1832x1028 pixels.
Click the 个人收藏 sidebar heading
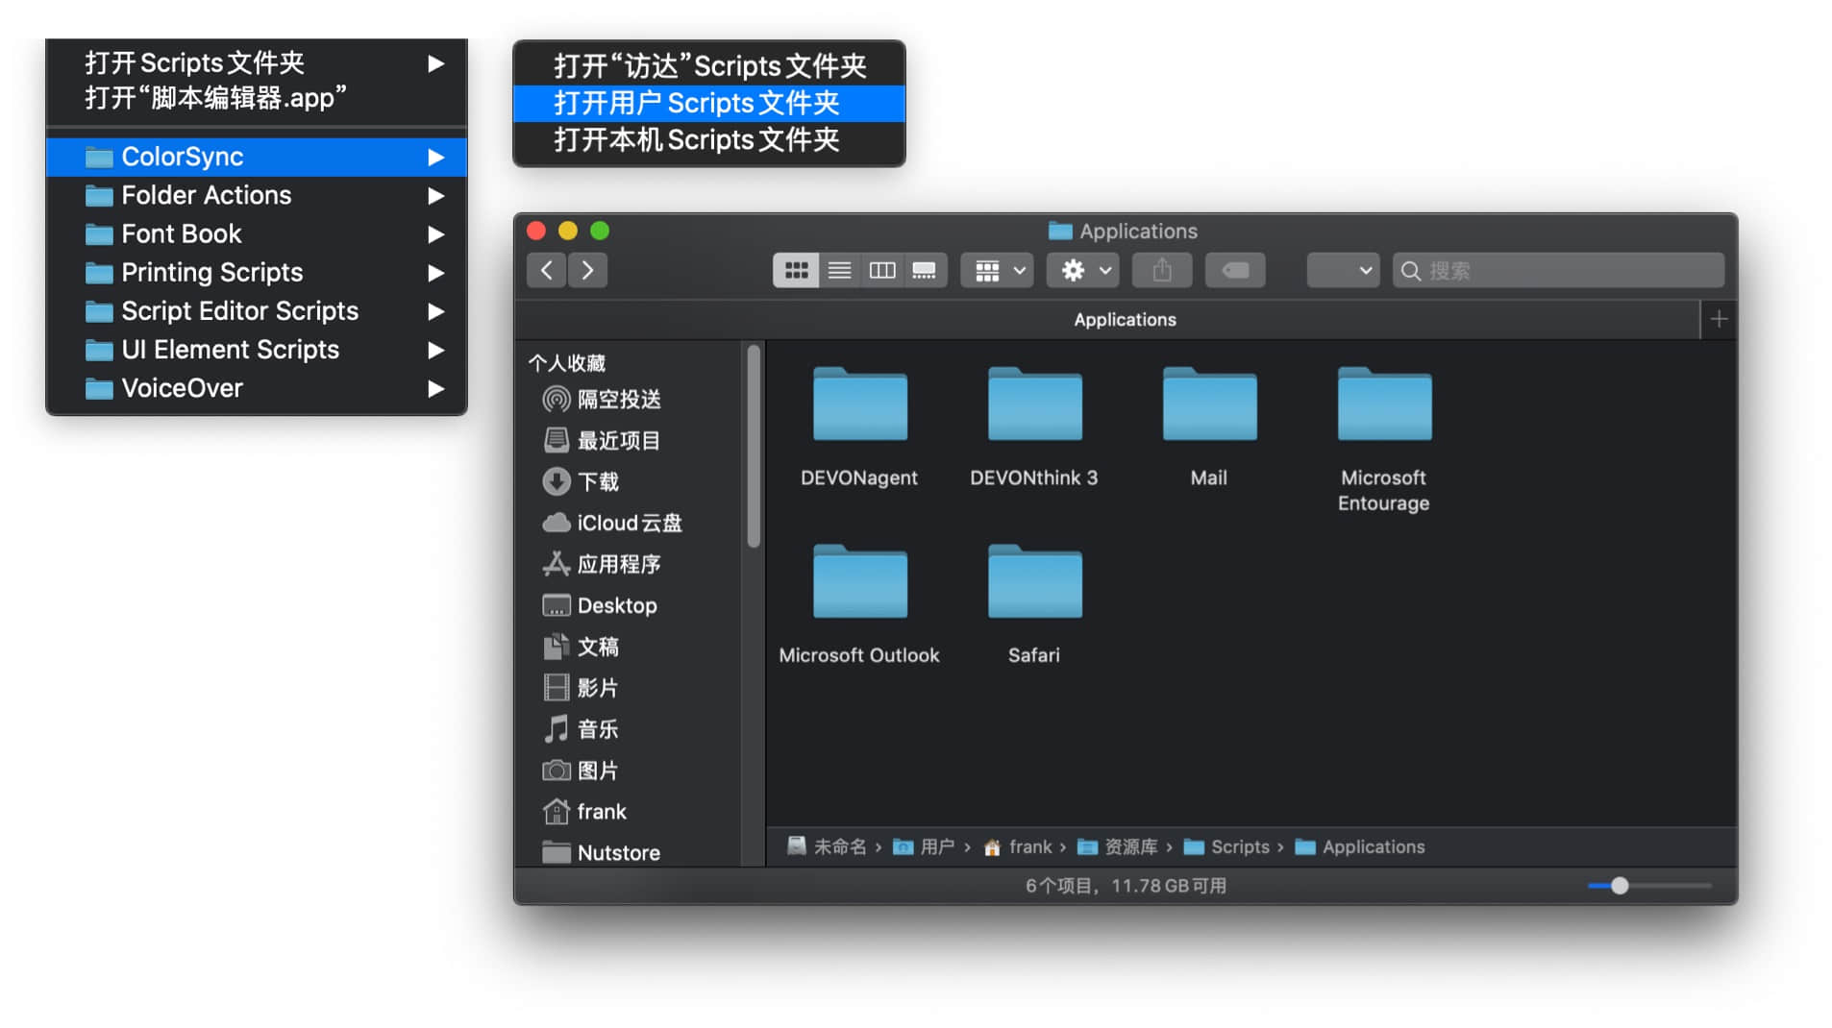coord(567,363)
